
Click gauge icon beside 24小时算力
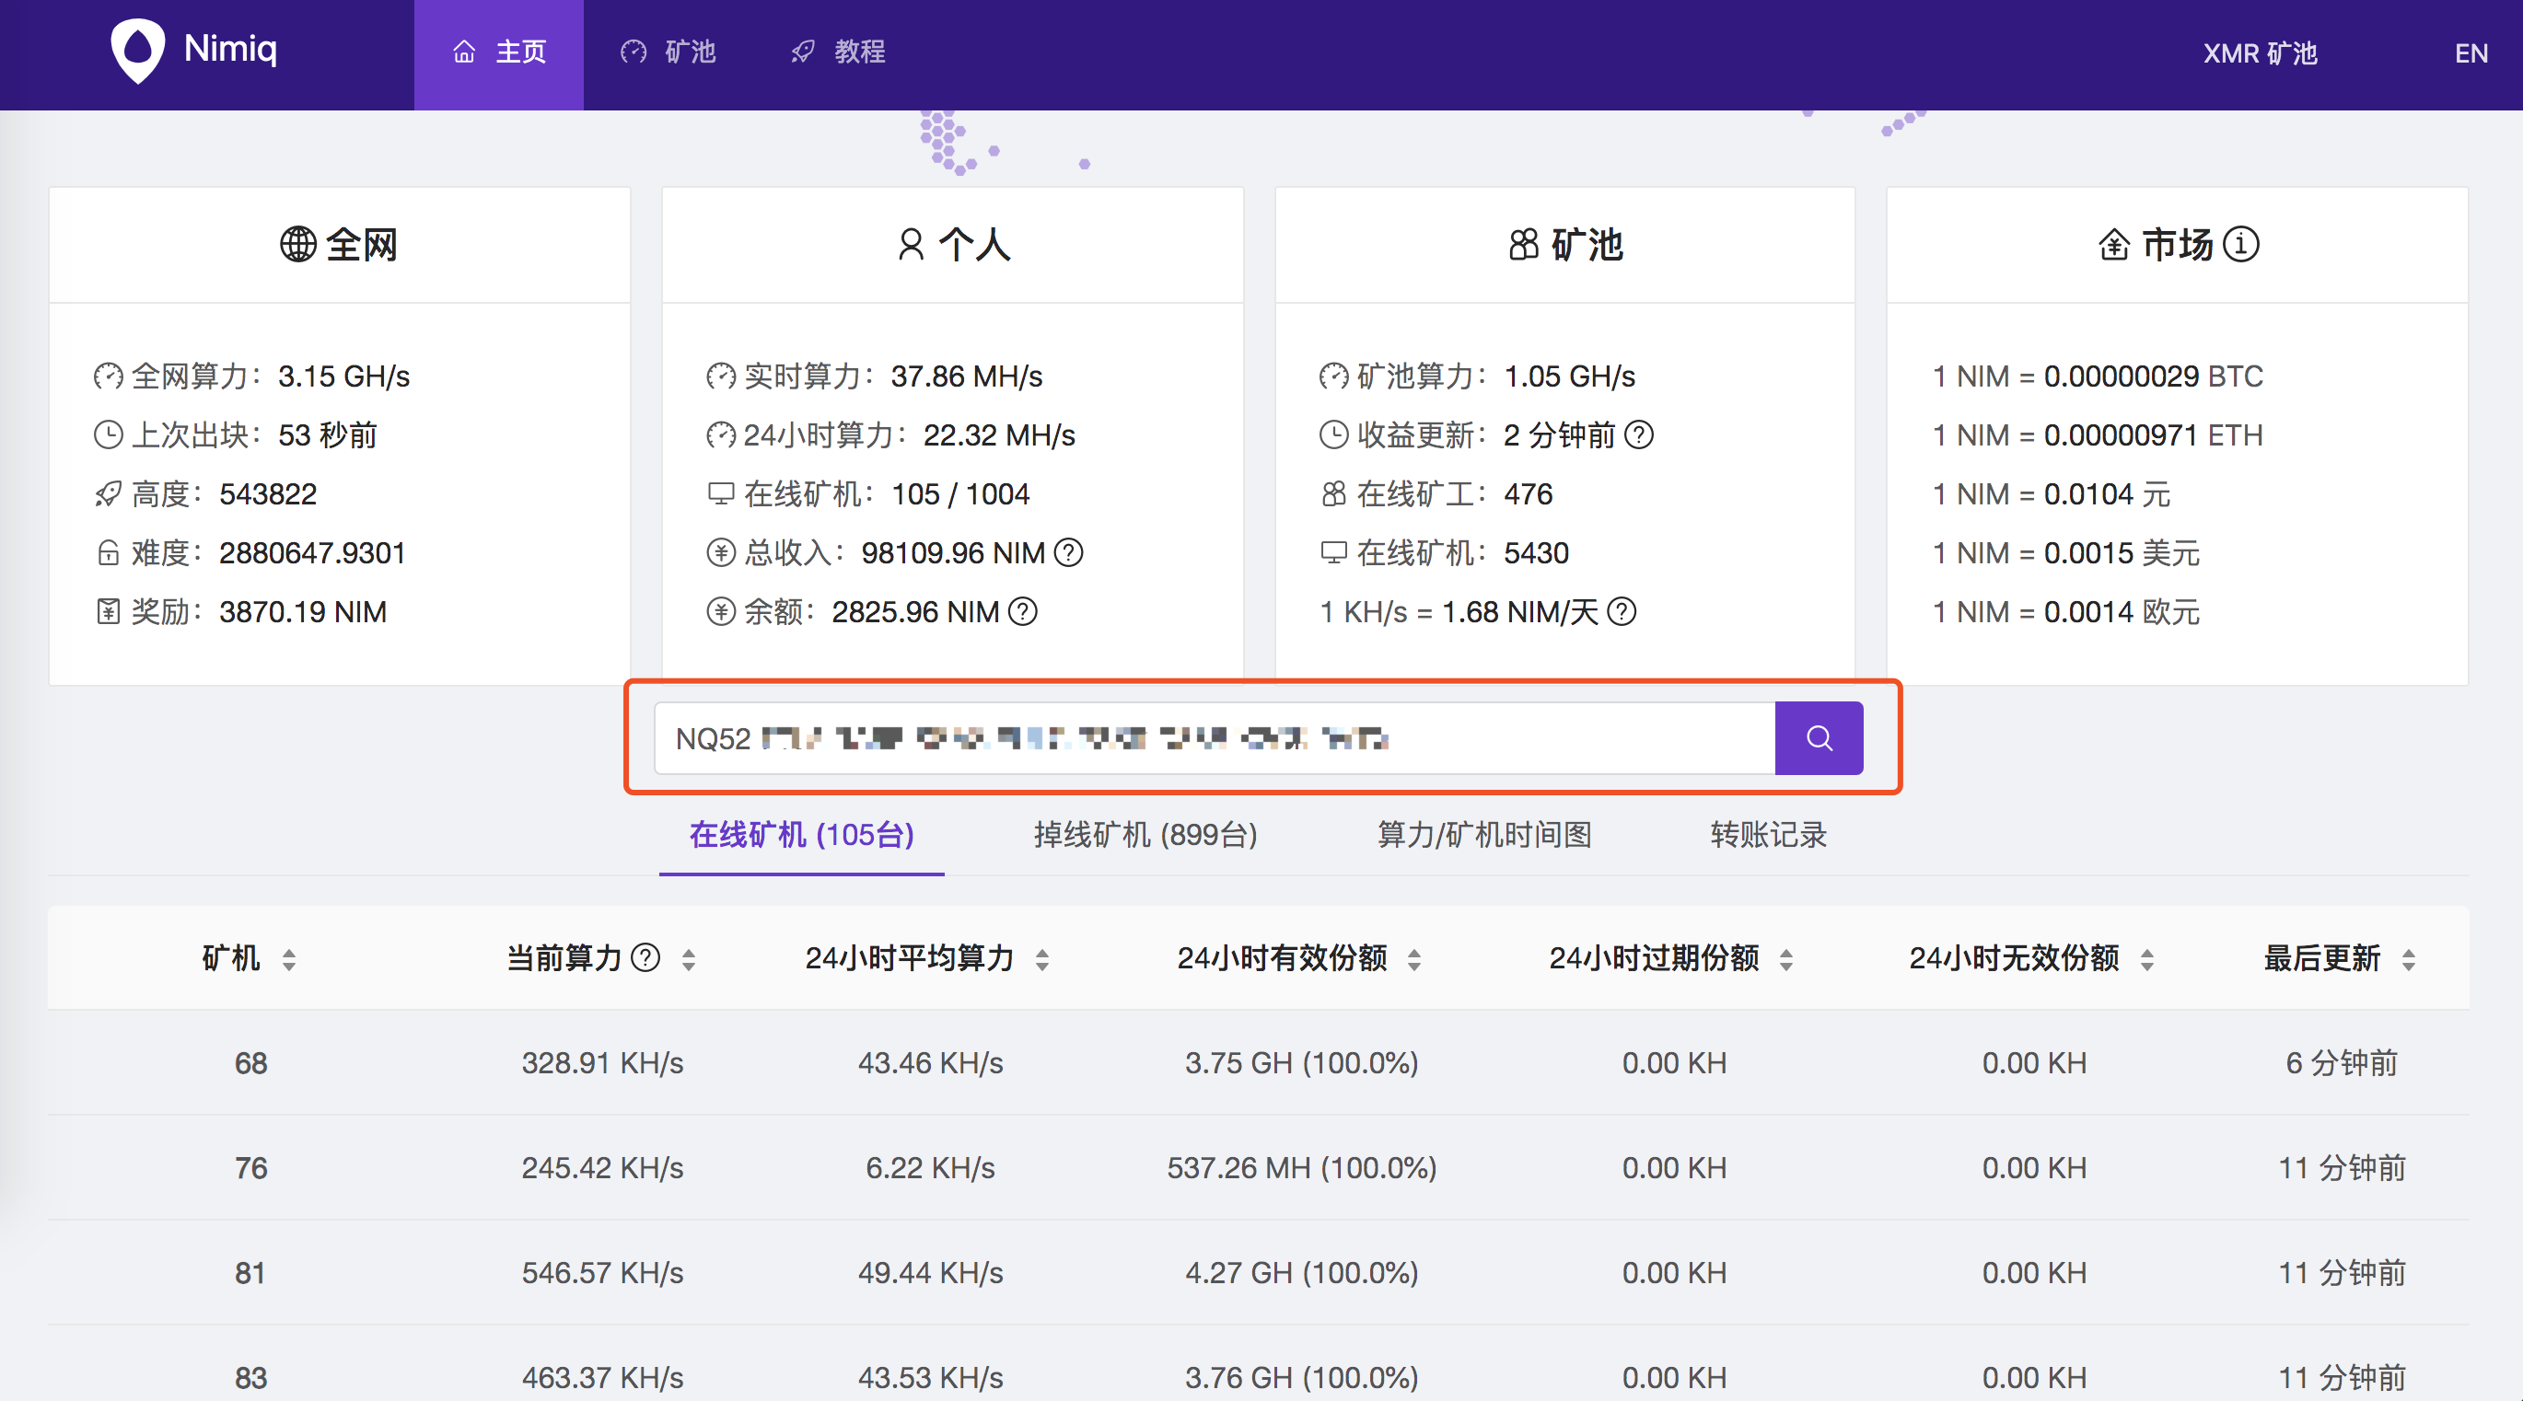point(721,434)
